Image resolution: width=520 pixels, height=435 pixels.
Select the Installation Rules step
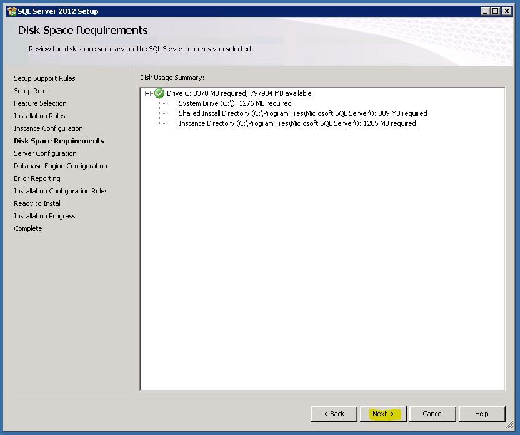(x=39, y=116)
